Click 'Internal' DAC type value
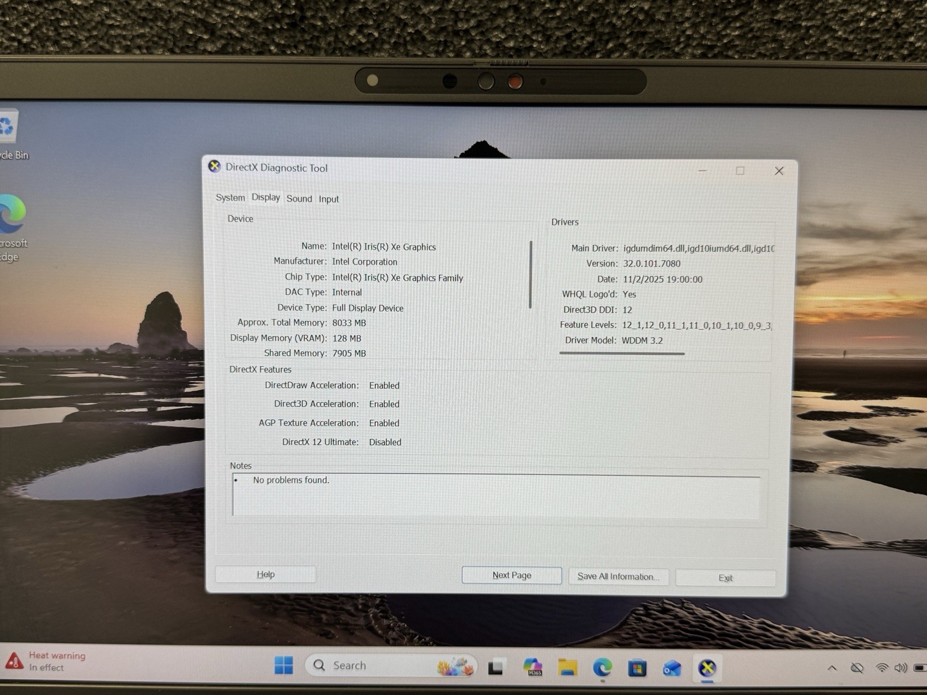927x695 pixels. click(x=346, y=292)
